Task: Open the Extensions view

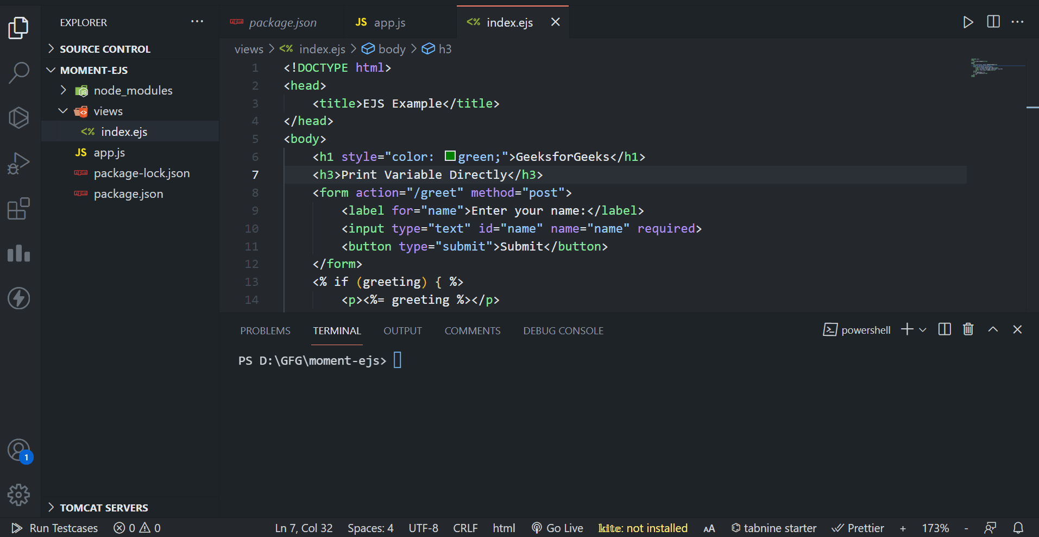Action: pos(19,209)
